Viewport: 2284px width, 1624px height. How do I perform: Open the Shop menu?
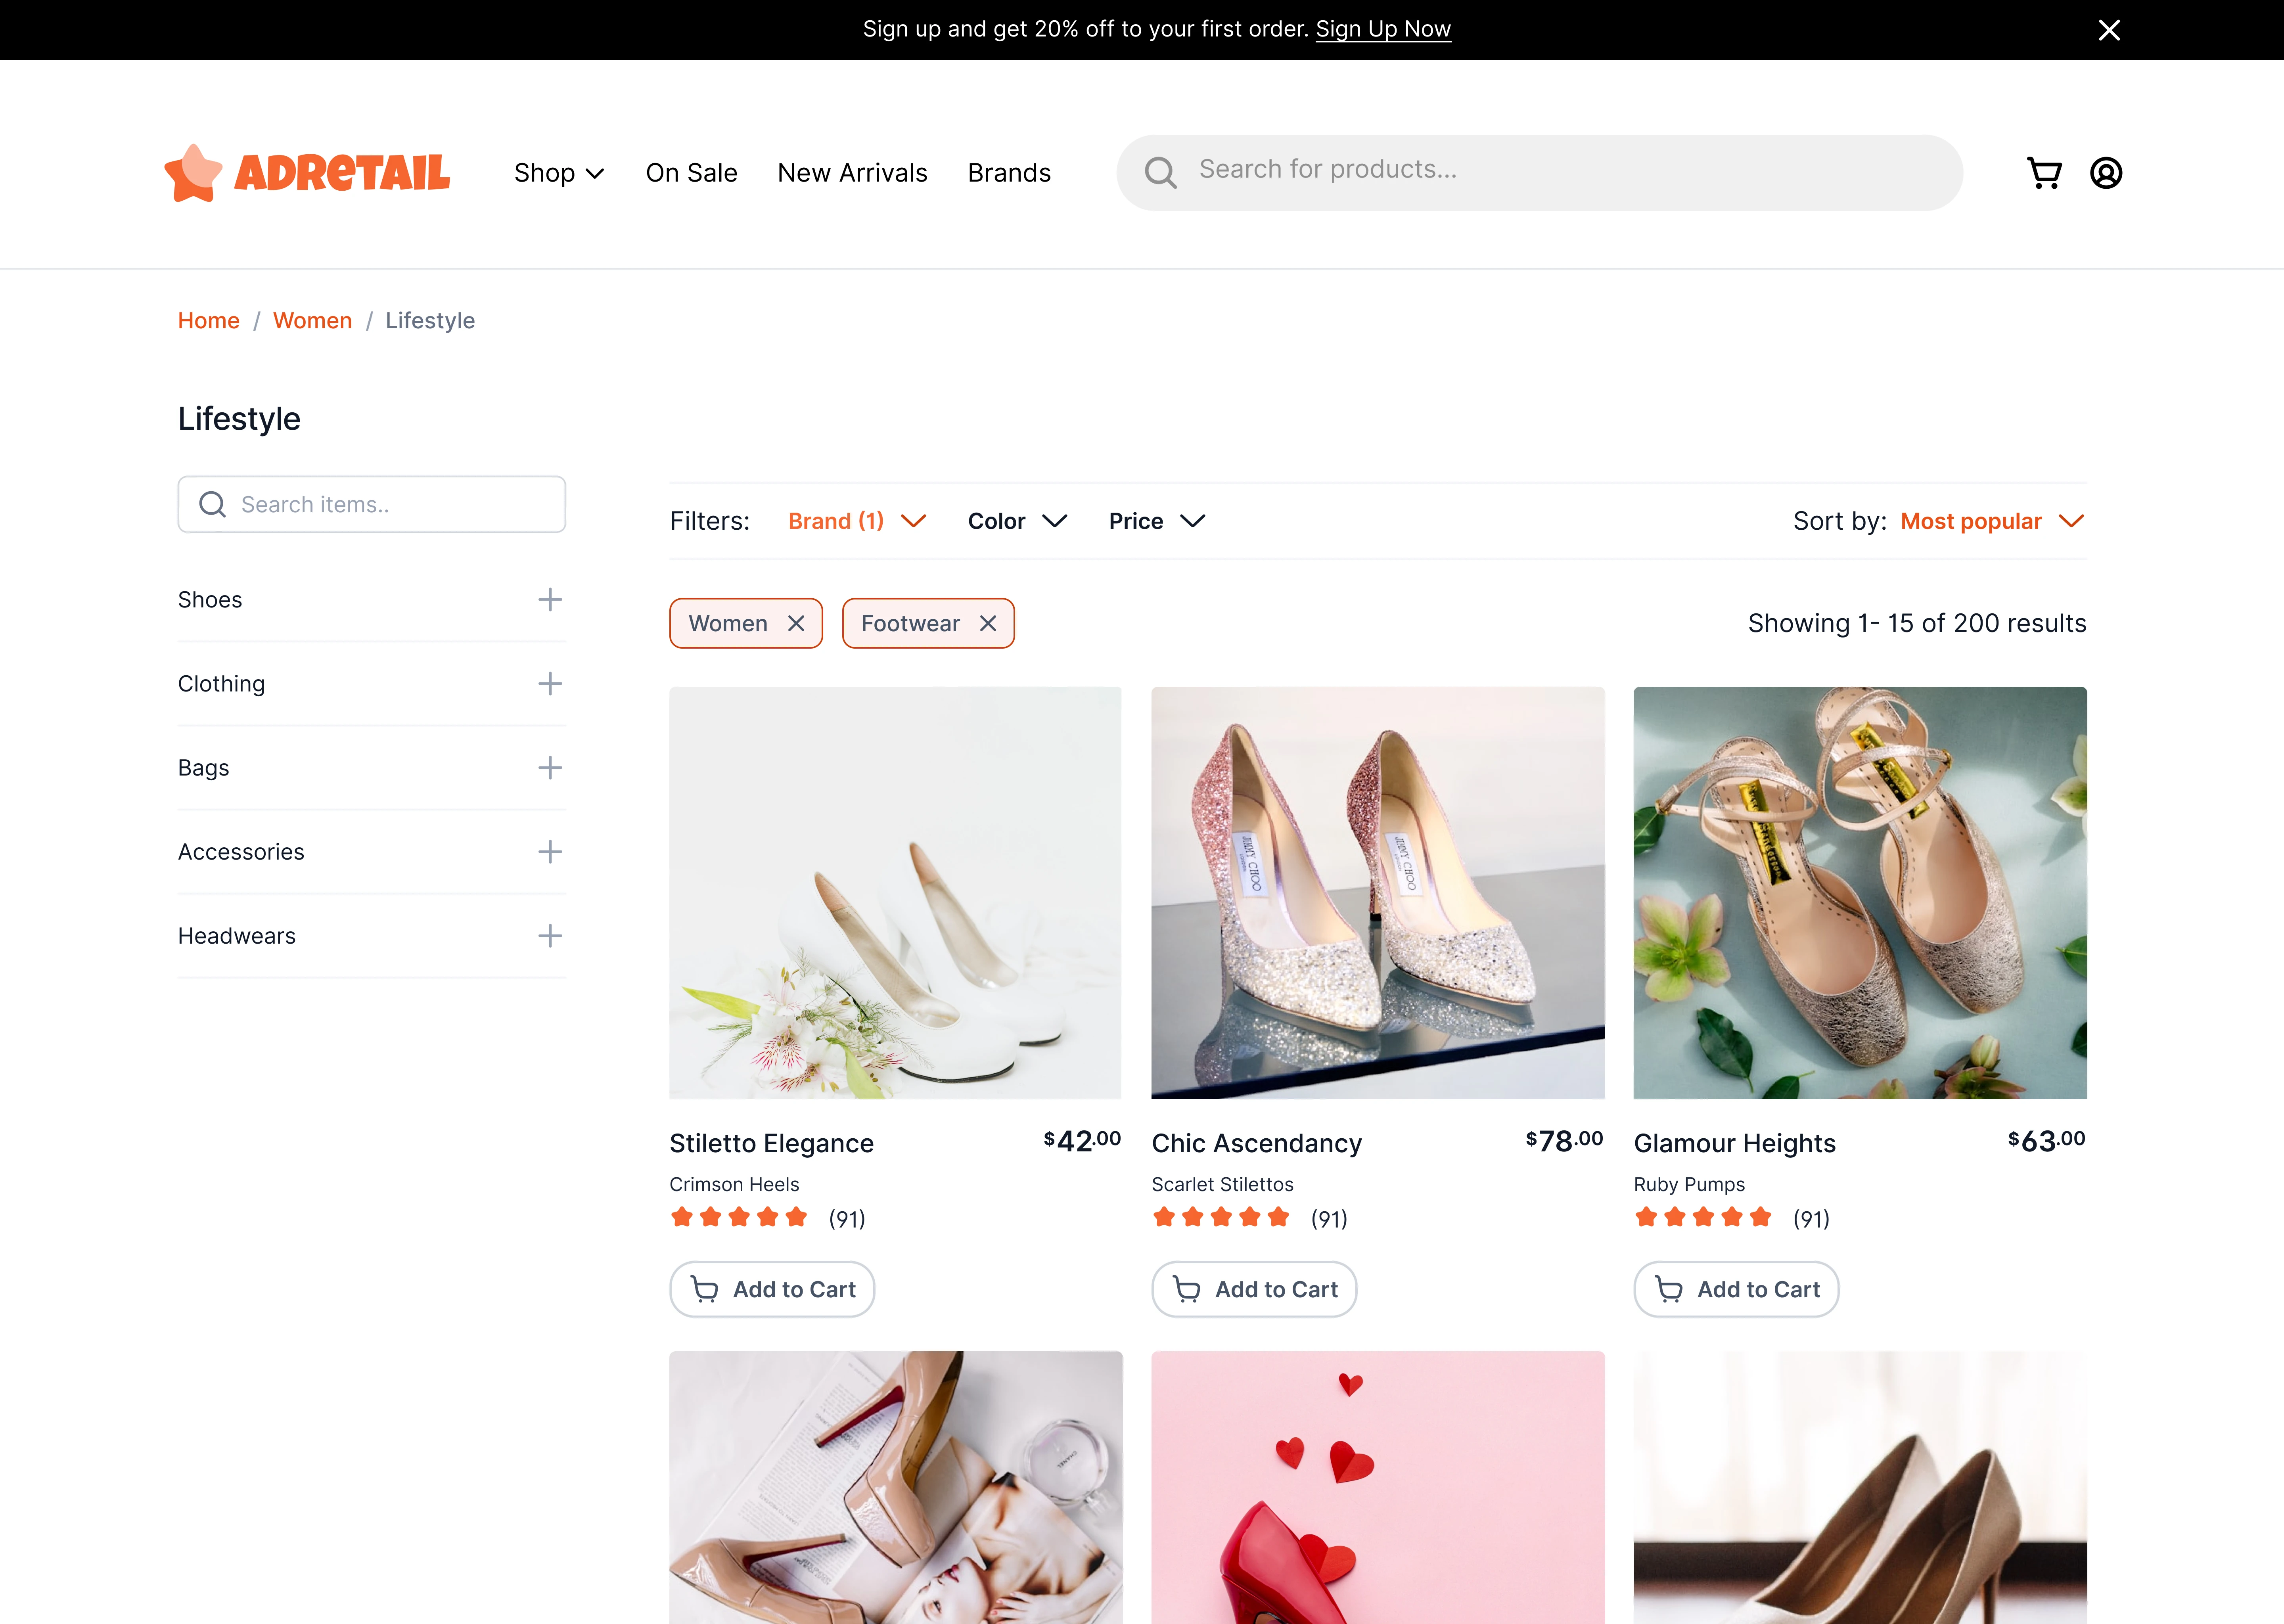click(558, 173)
